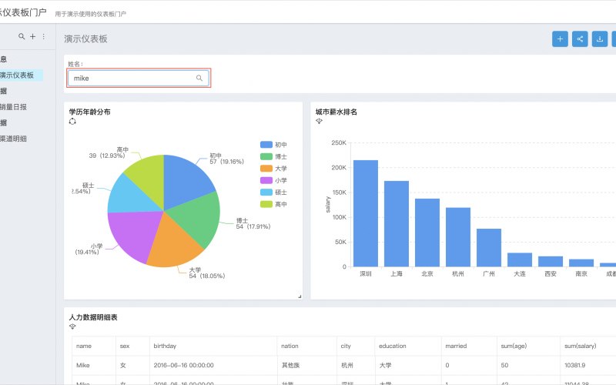Add a new dashboard with sidebar plus icon
The image size is (616, 385).
33,36
